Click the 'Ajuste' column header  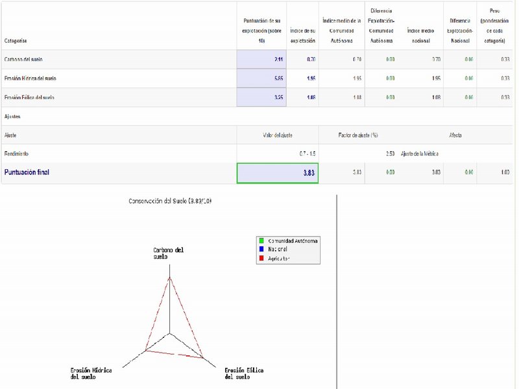10,135
